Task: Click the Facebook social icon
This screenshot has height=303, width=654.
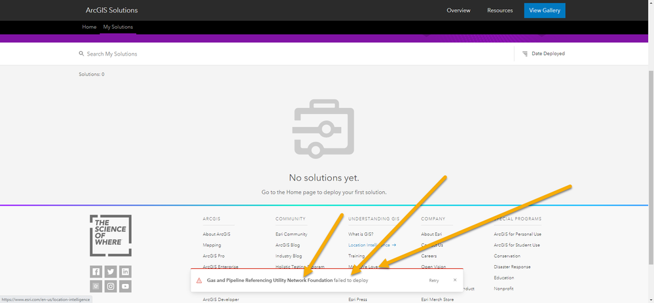Action: click(96, 272)
